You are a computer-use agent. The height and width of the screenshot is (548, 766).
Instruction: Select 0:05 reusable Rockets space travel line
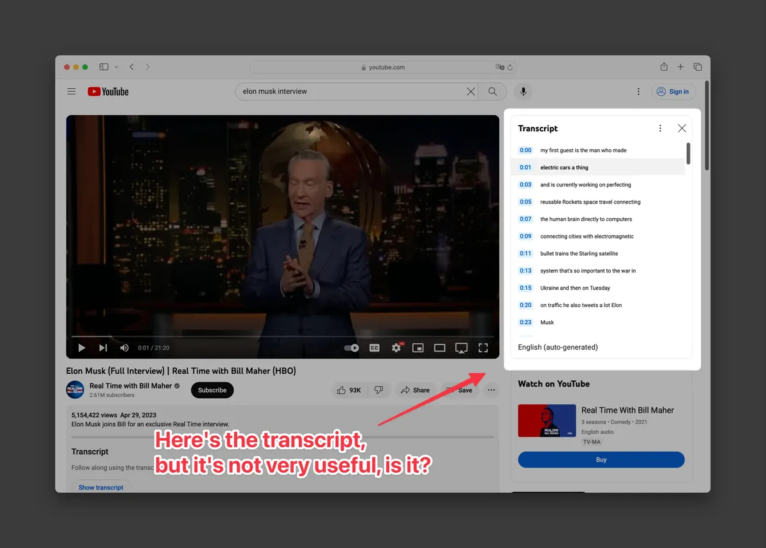coord(598,202)
